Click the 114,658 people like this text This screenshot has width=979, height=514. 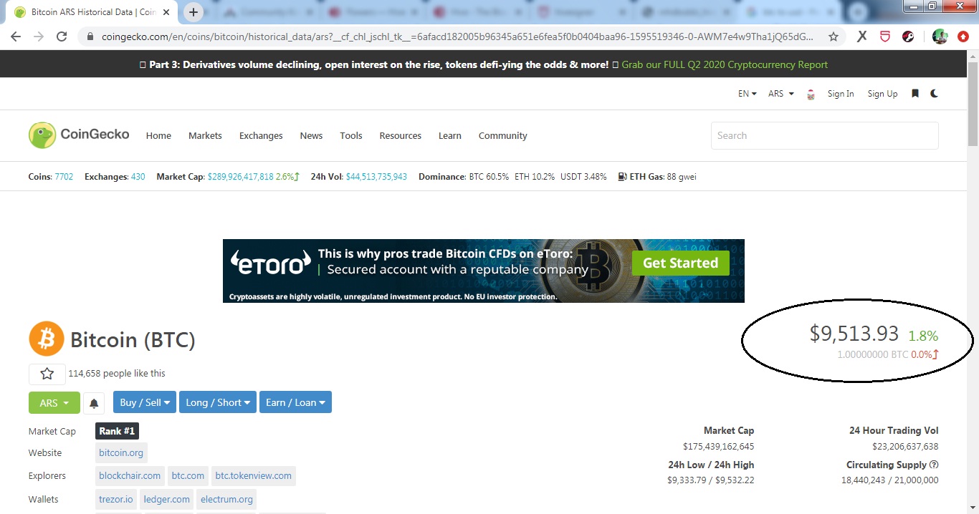(x=117, y=373)
